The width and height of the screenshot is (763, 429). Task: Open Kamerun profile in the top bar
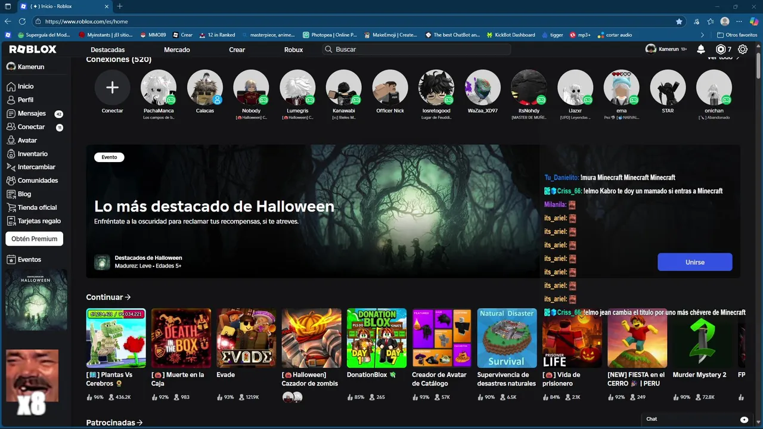[666, 49]
